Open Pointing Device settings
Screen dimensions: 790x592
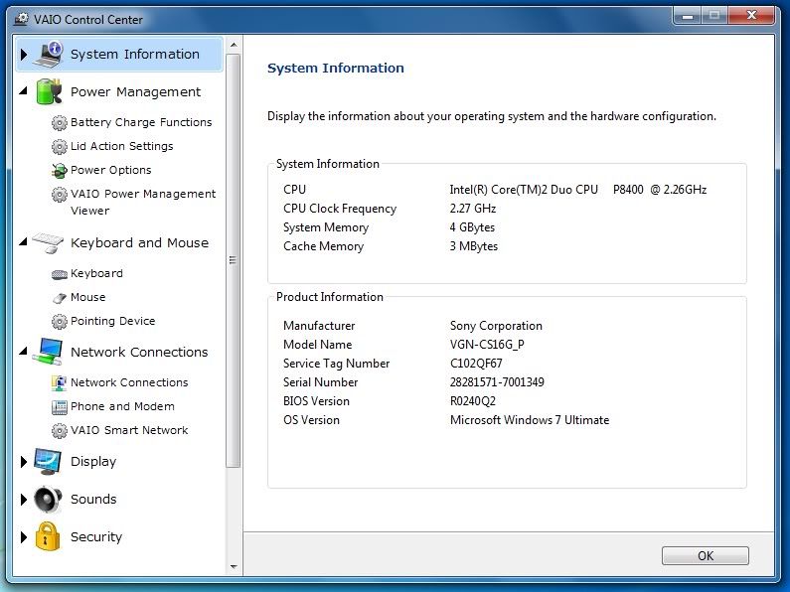point(113,321)
